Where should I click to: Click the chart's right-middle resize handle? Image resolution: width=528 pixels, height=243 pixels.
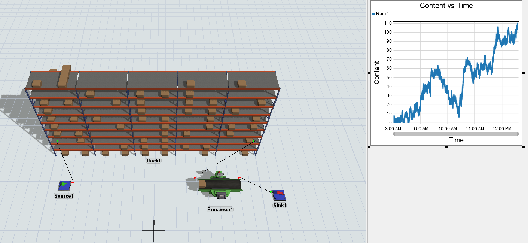pos(523,73)
